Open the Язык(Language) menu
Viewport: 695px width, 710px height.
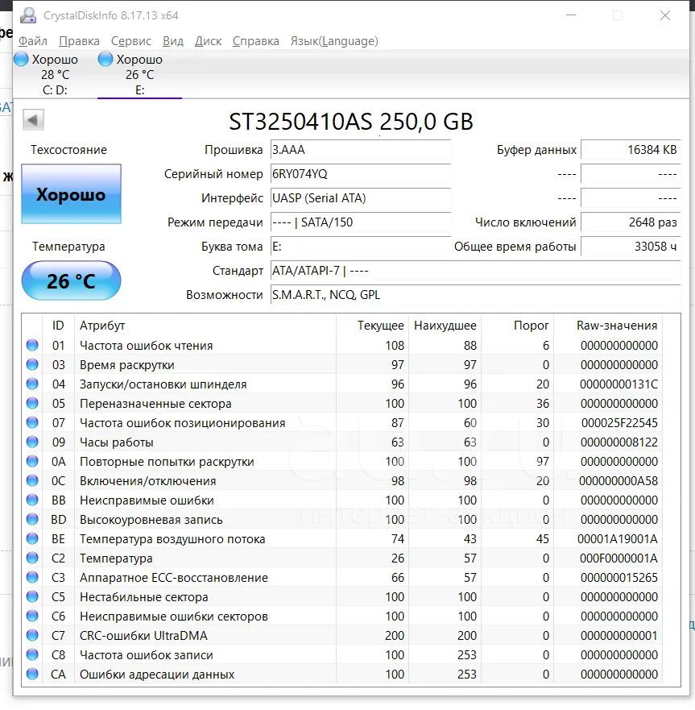[x=334, y=41]
